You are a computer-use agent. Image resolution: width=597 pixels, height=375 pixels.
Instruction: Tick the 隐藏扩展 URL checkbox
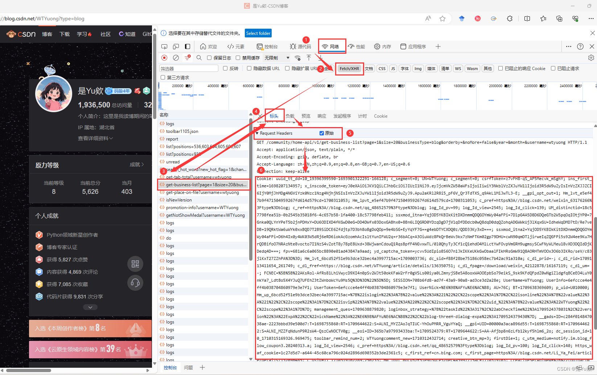(287, 68)
